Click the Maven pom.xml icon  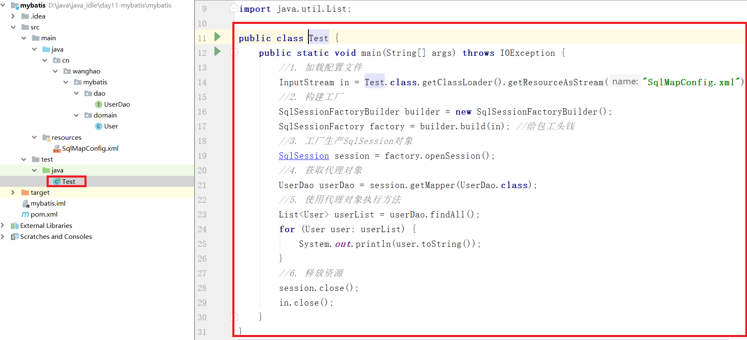(25, 214)
